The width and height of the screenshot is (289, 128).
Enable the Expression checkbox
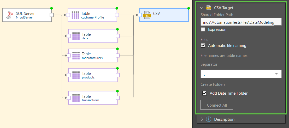pyautogui.click(x=203, y=29)
